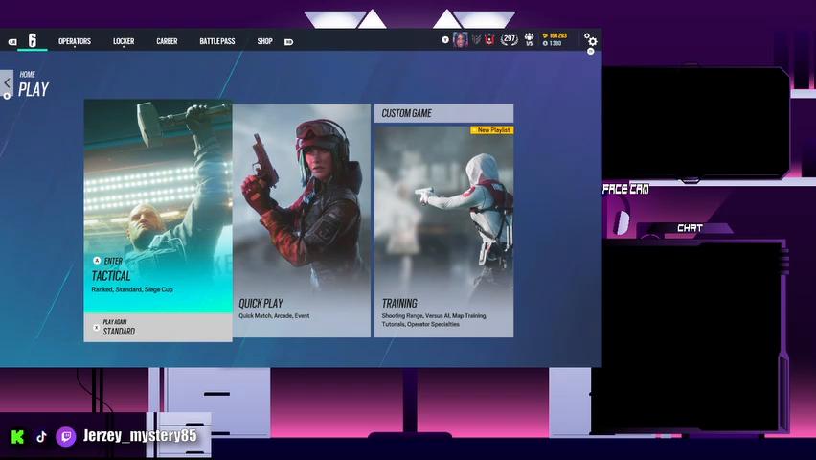Click the crossed-out grey emblem icon
This screenshot has height=460, width=816.
(x=476, y=39)
